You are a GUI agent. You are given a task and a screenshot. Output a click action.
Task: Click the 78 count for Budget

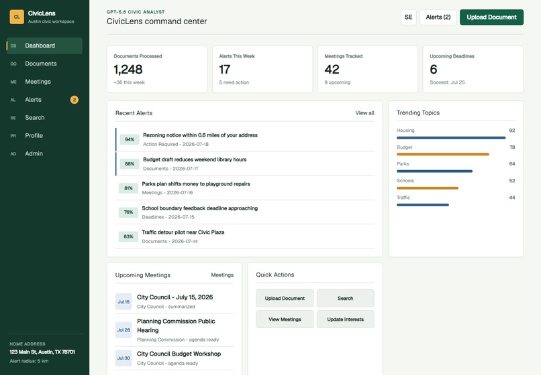point(512,147)
